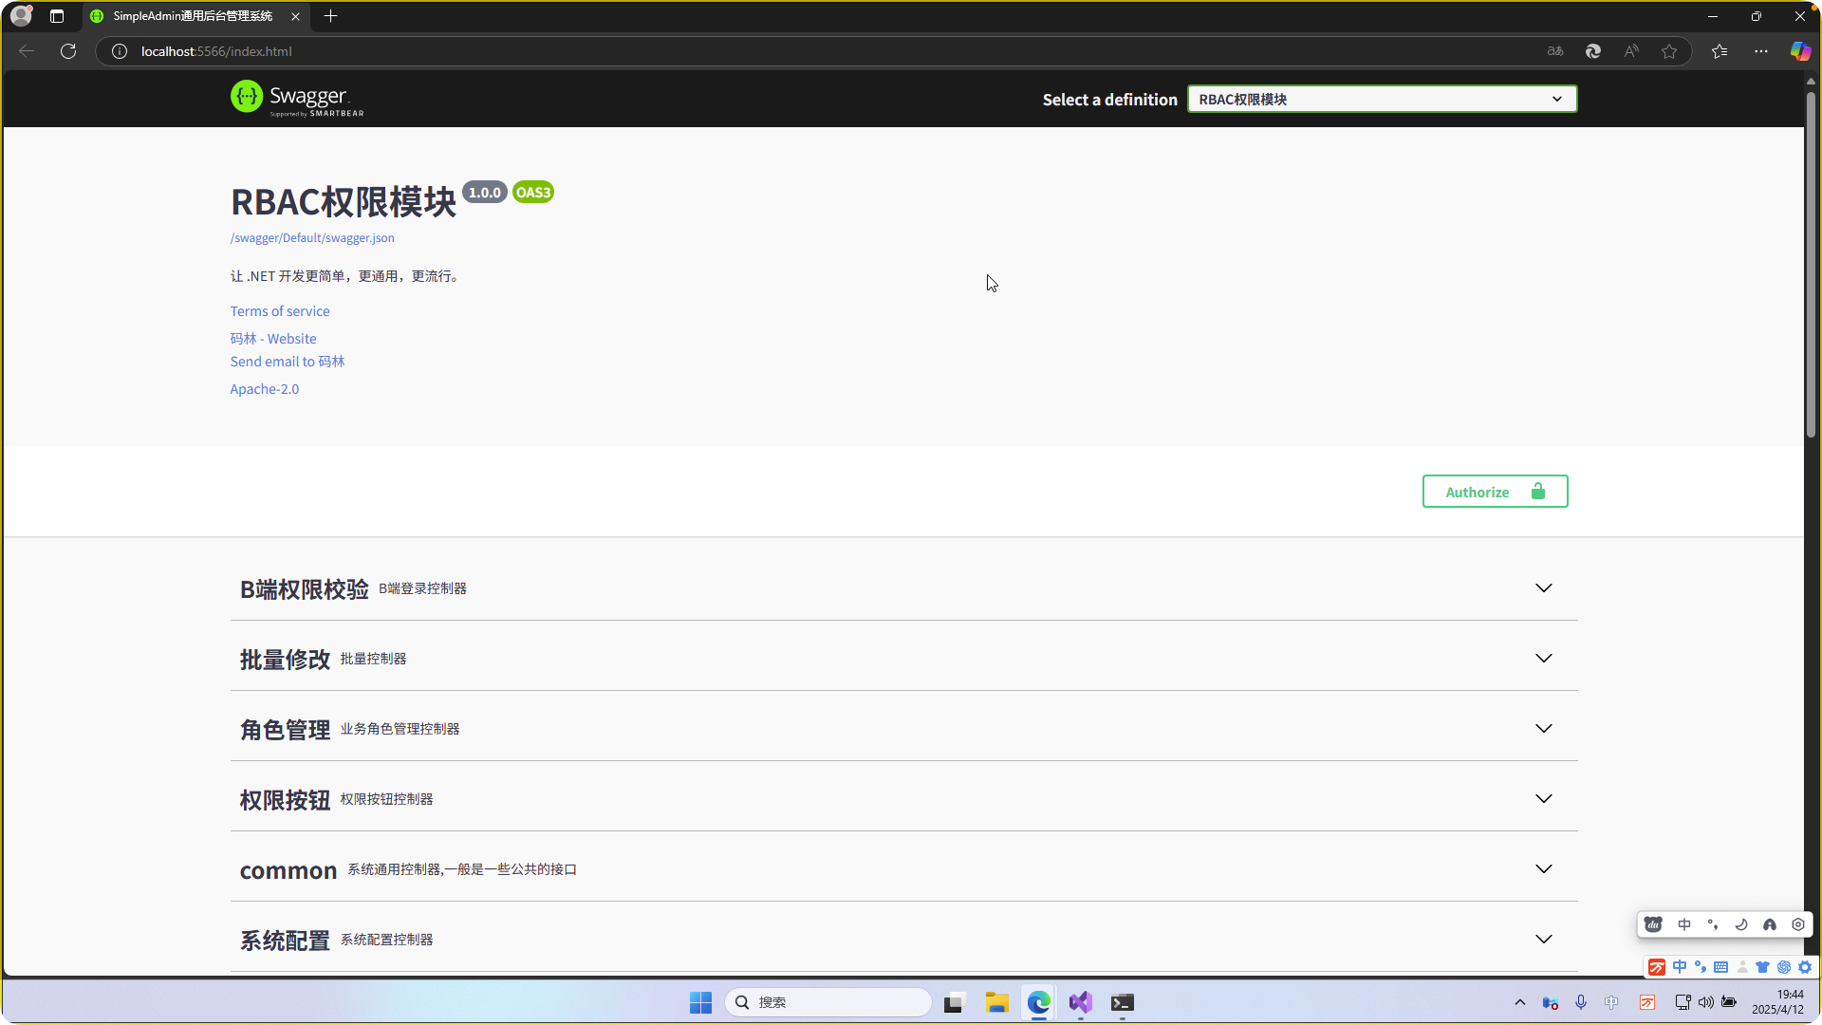This screenshot has width=1822, height=1025.
Task: Expand the B端权限校验 section
Action: (1544, 588)
